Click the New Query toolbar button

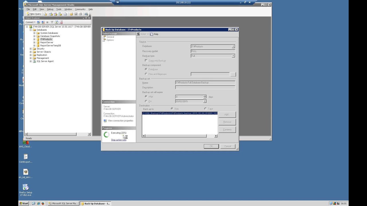coord(34,14)
